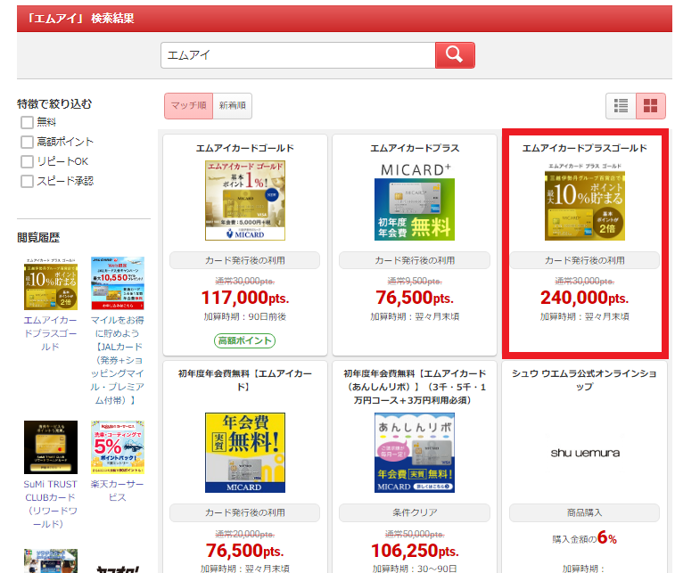The width and height of the screenshot is (675, 573).
Task: Click the 通常30,000pts. strikethrough under エムアイカードゴールド
Action: click(x=245, y=281)
